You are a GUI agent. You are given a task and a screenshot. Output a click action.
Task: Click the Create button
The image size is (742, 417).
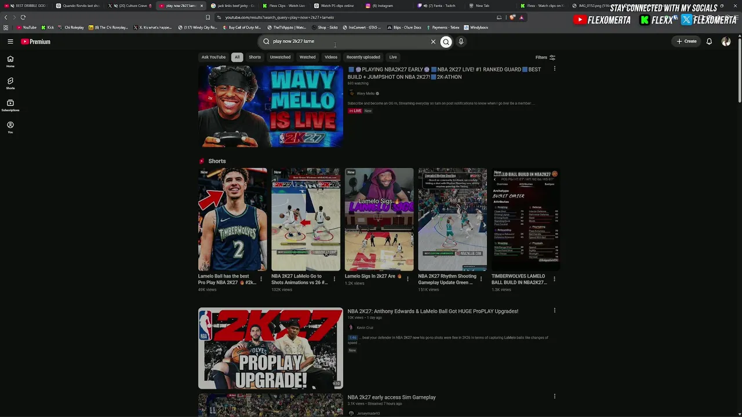(x=686, y=42)
